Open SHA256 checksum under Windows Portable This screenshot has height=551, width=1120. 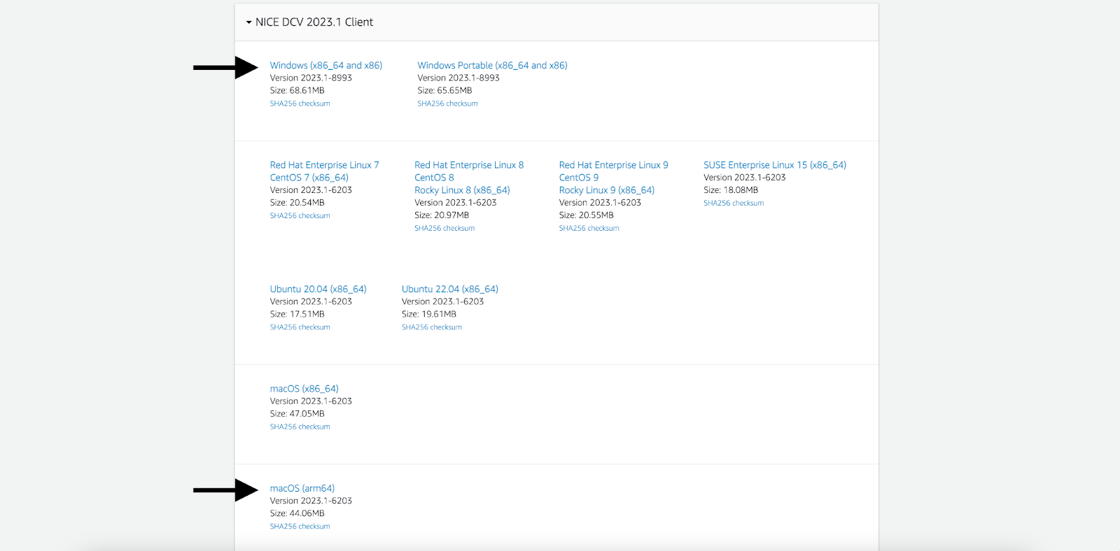coord(447,103)
